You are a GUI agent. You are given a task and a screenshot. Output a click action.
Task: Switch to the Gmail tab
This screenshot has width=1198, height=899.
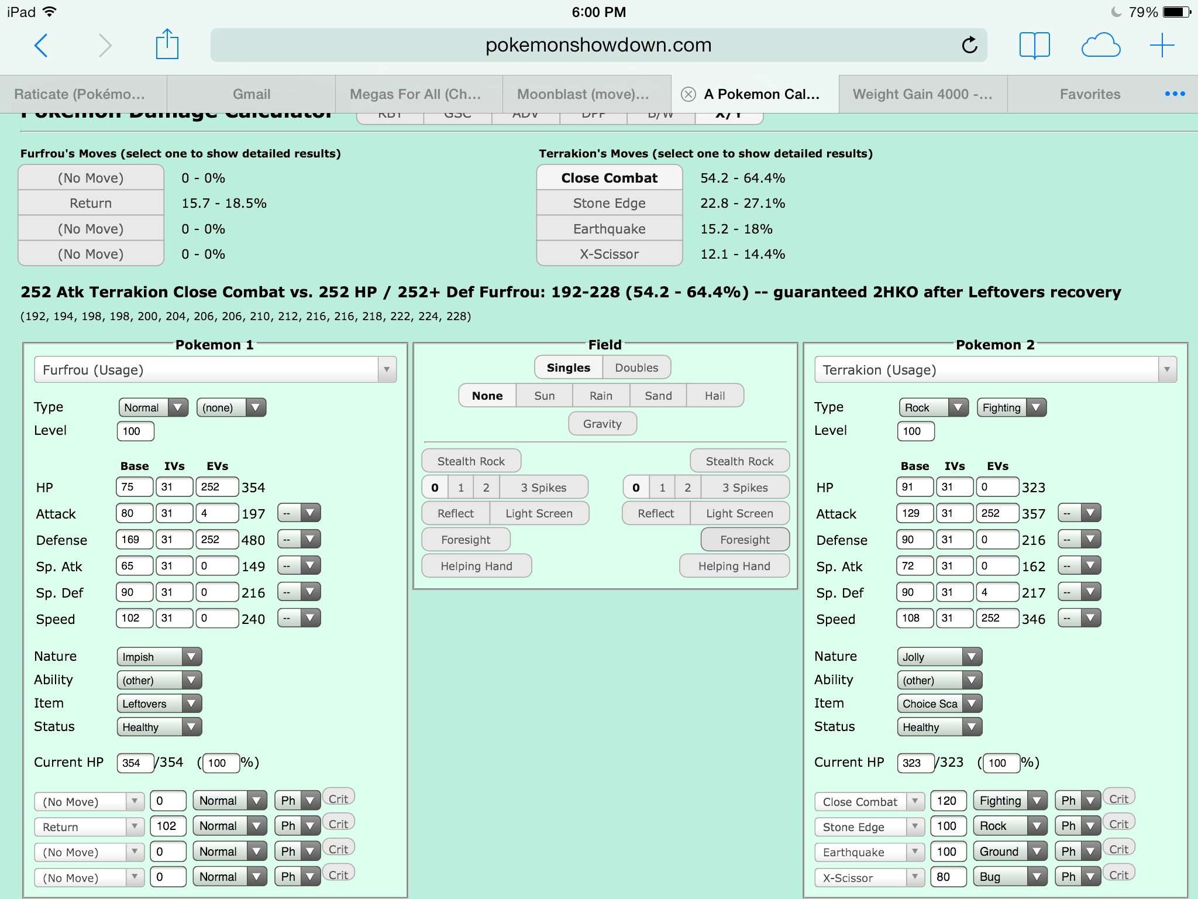(251, 94)
